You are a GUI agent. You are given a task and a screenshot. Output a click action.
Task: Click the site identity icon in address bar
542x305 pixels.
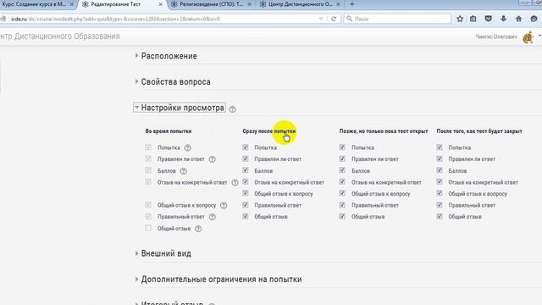pyautogui.click(x=3, y=19)
